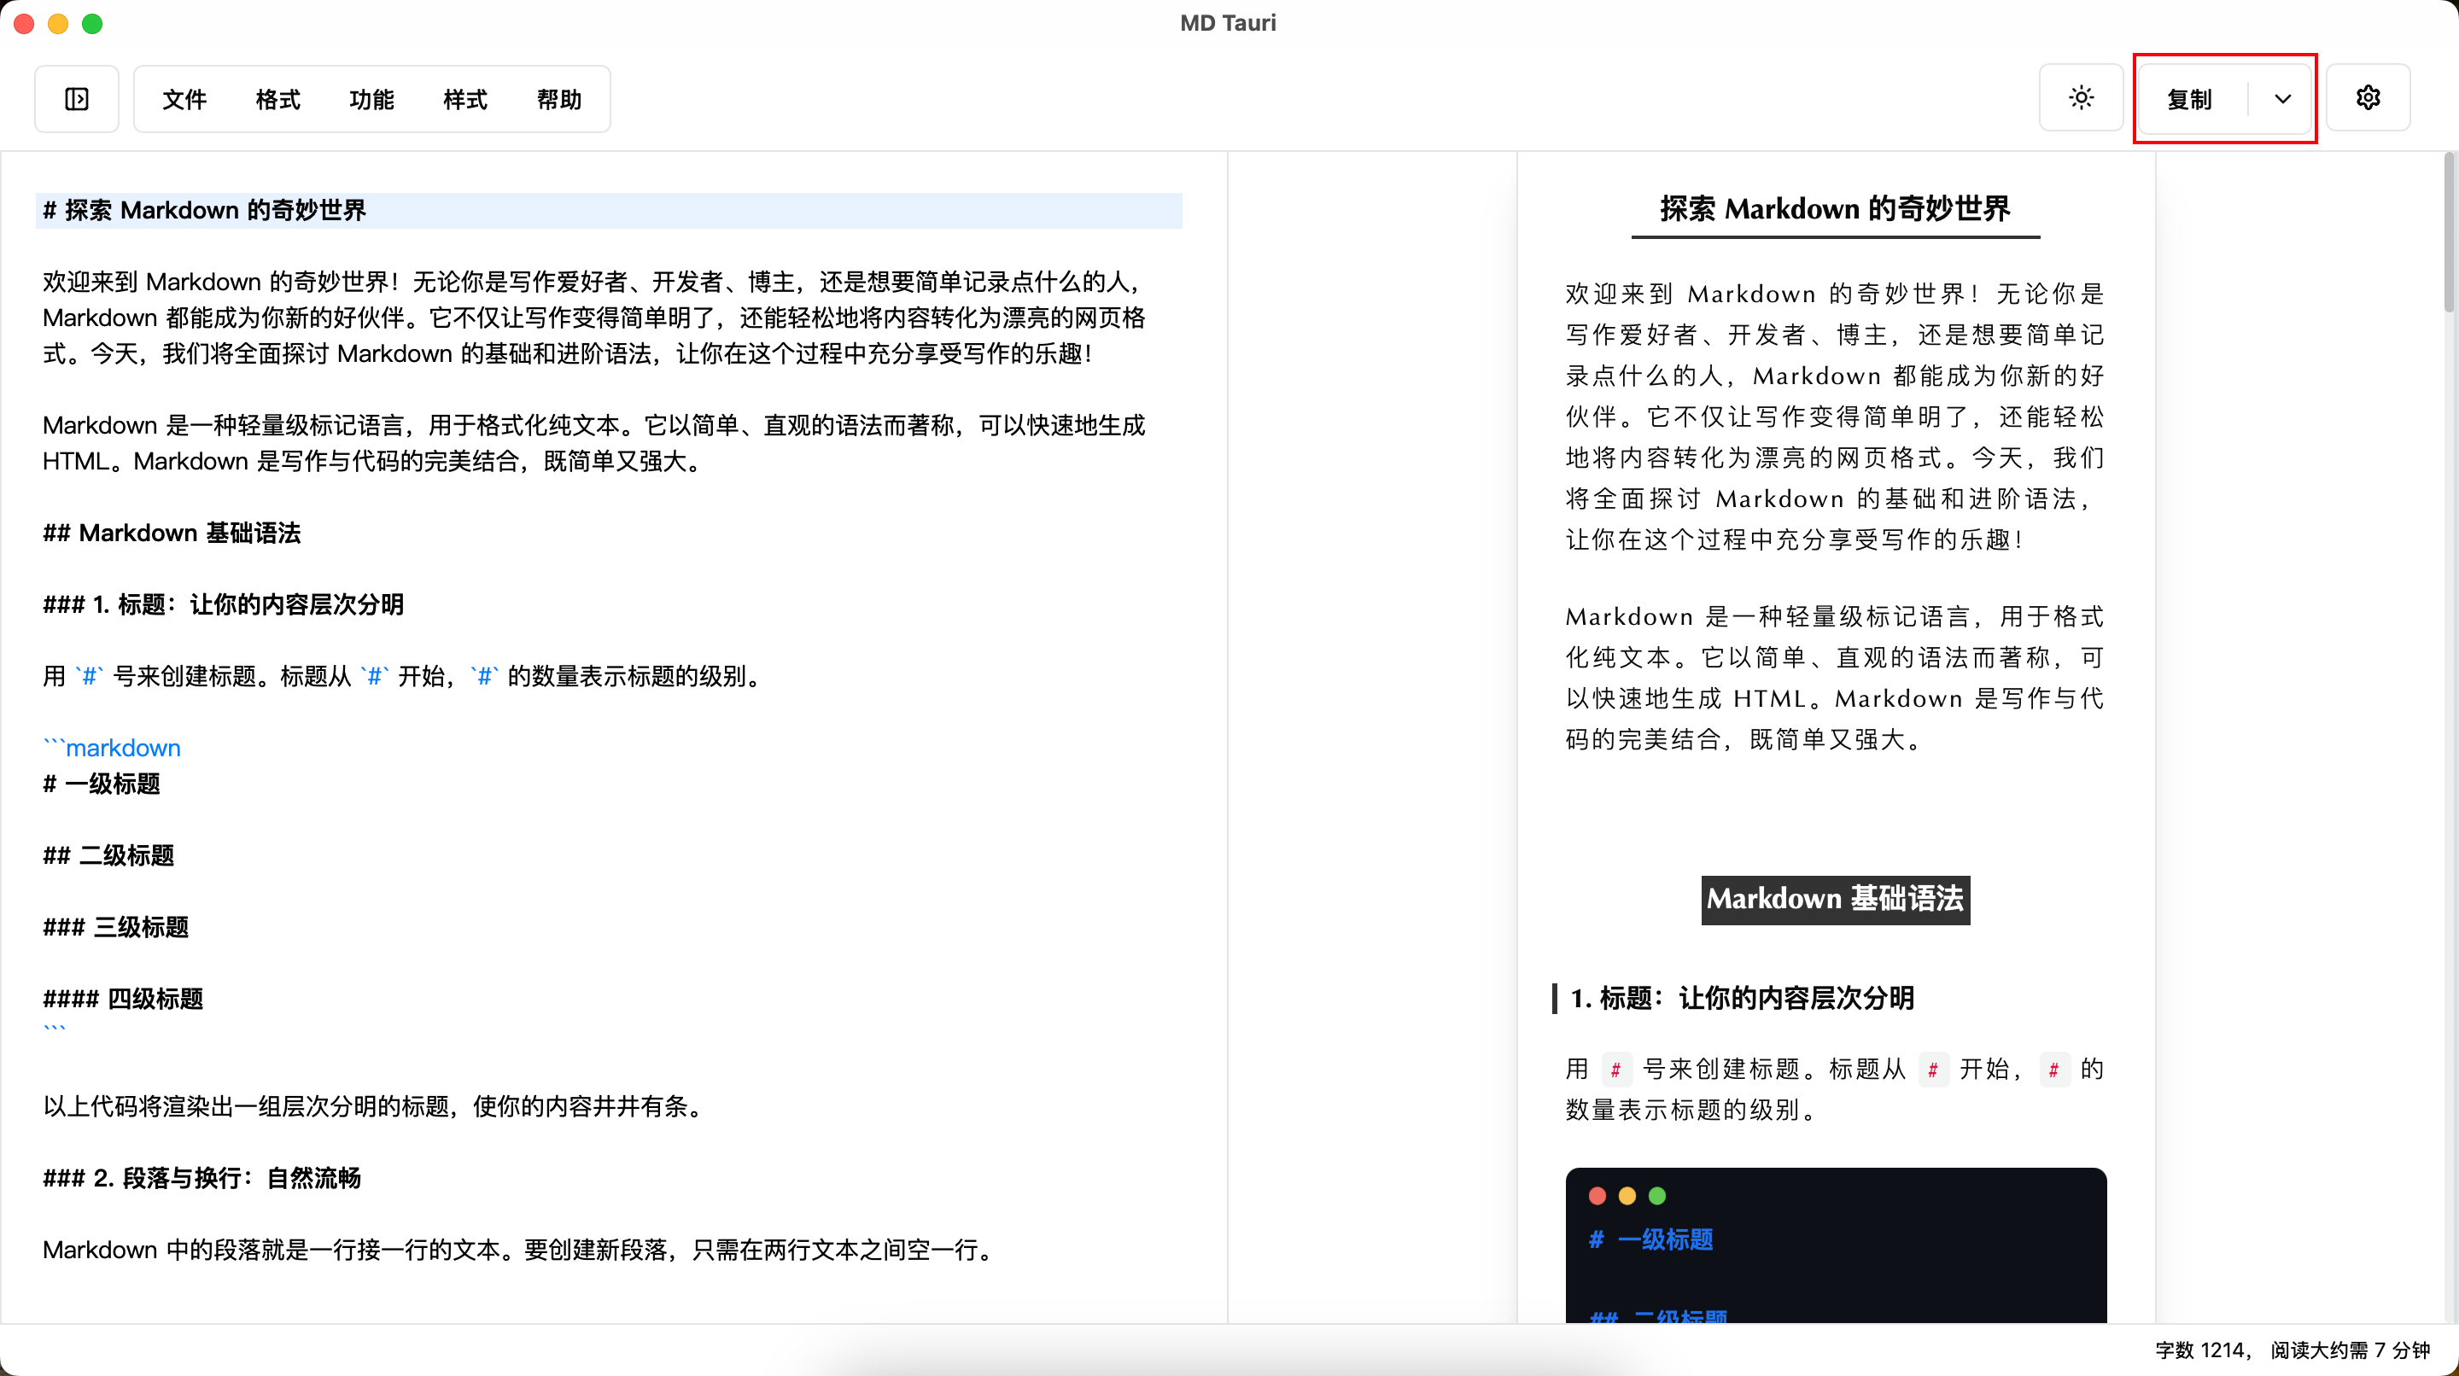Viewport: 2459px width, 1376px height.
Task: Open the 帮助 menu
Action: click(x=558, y=99)
